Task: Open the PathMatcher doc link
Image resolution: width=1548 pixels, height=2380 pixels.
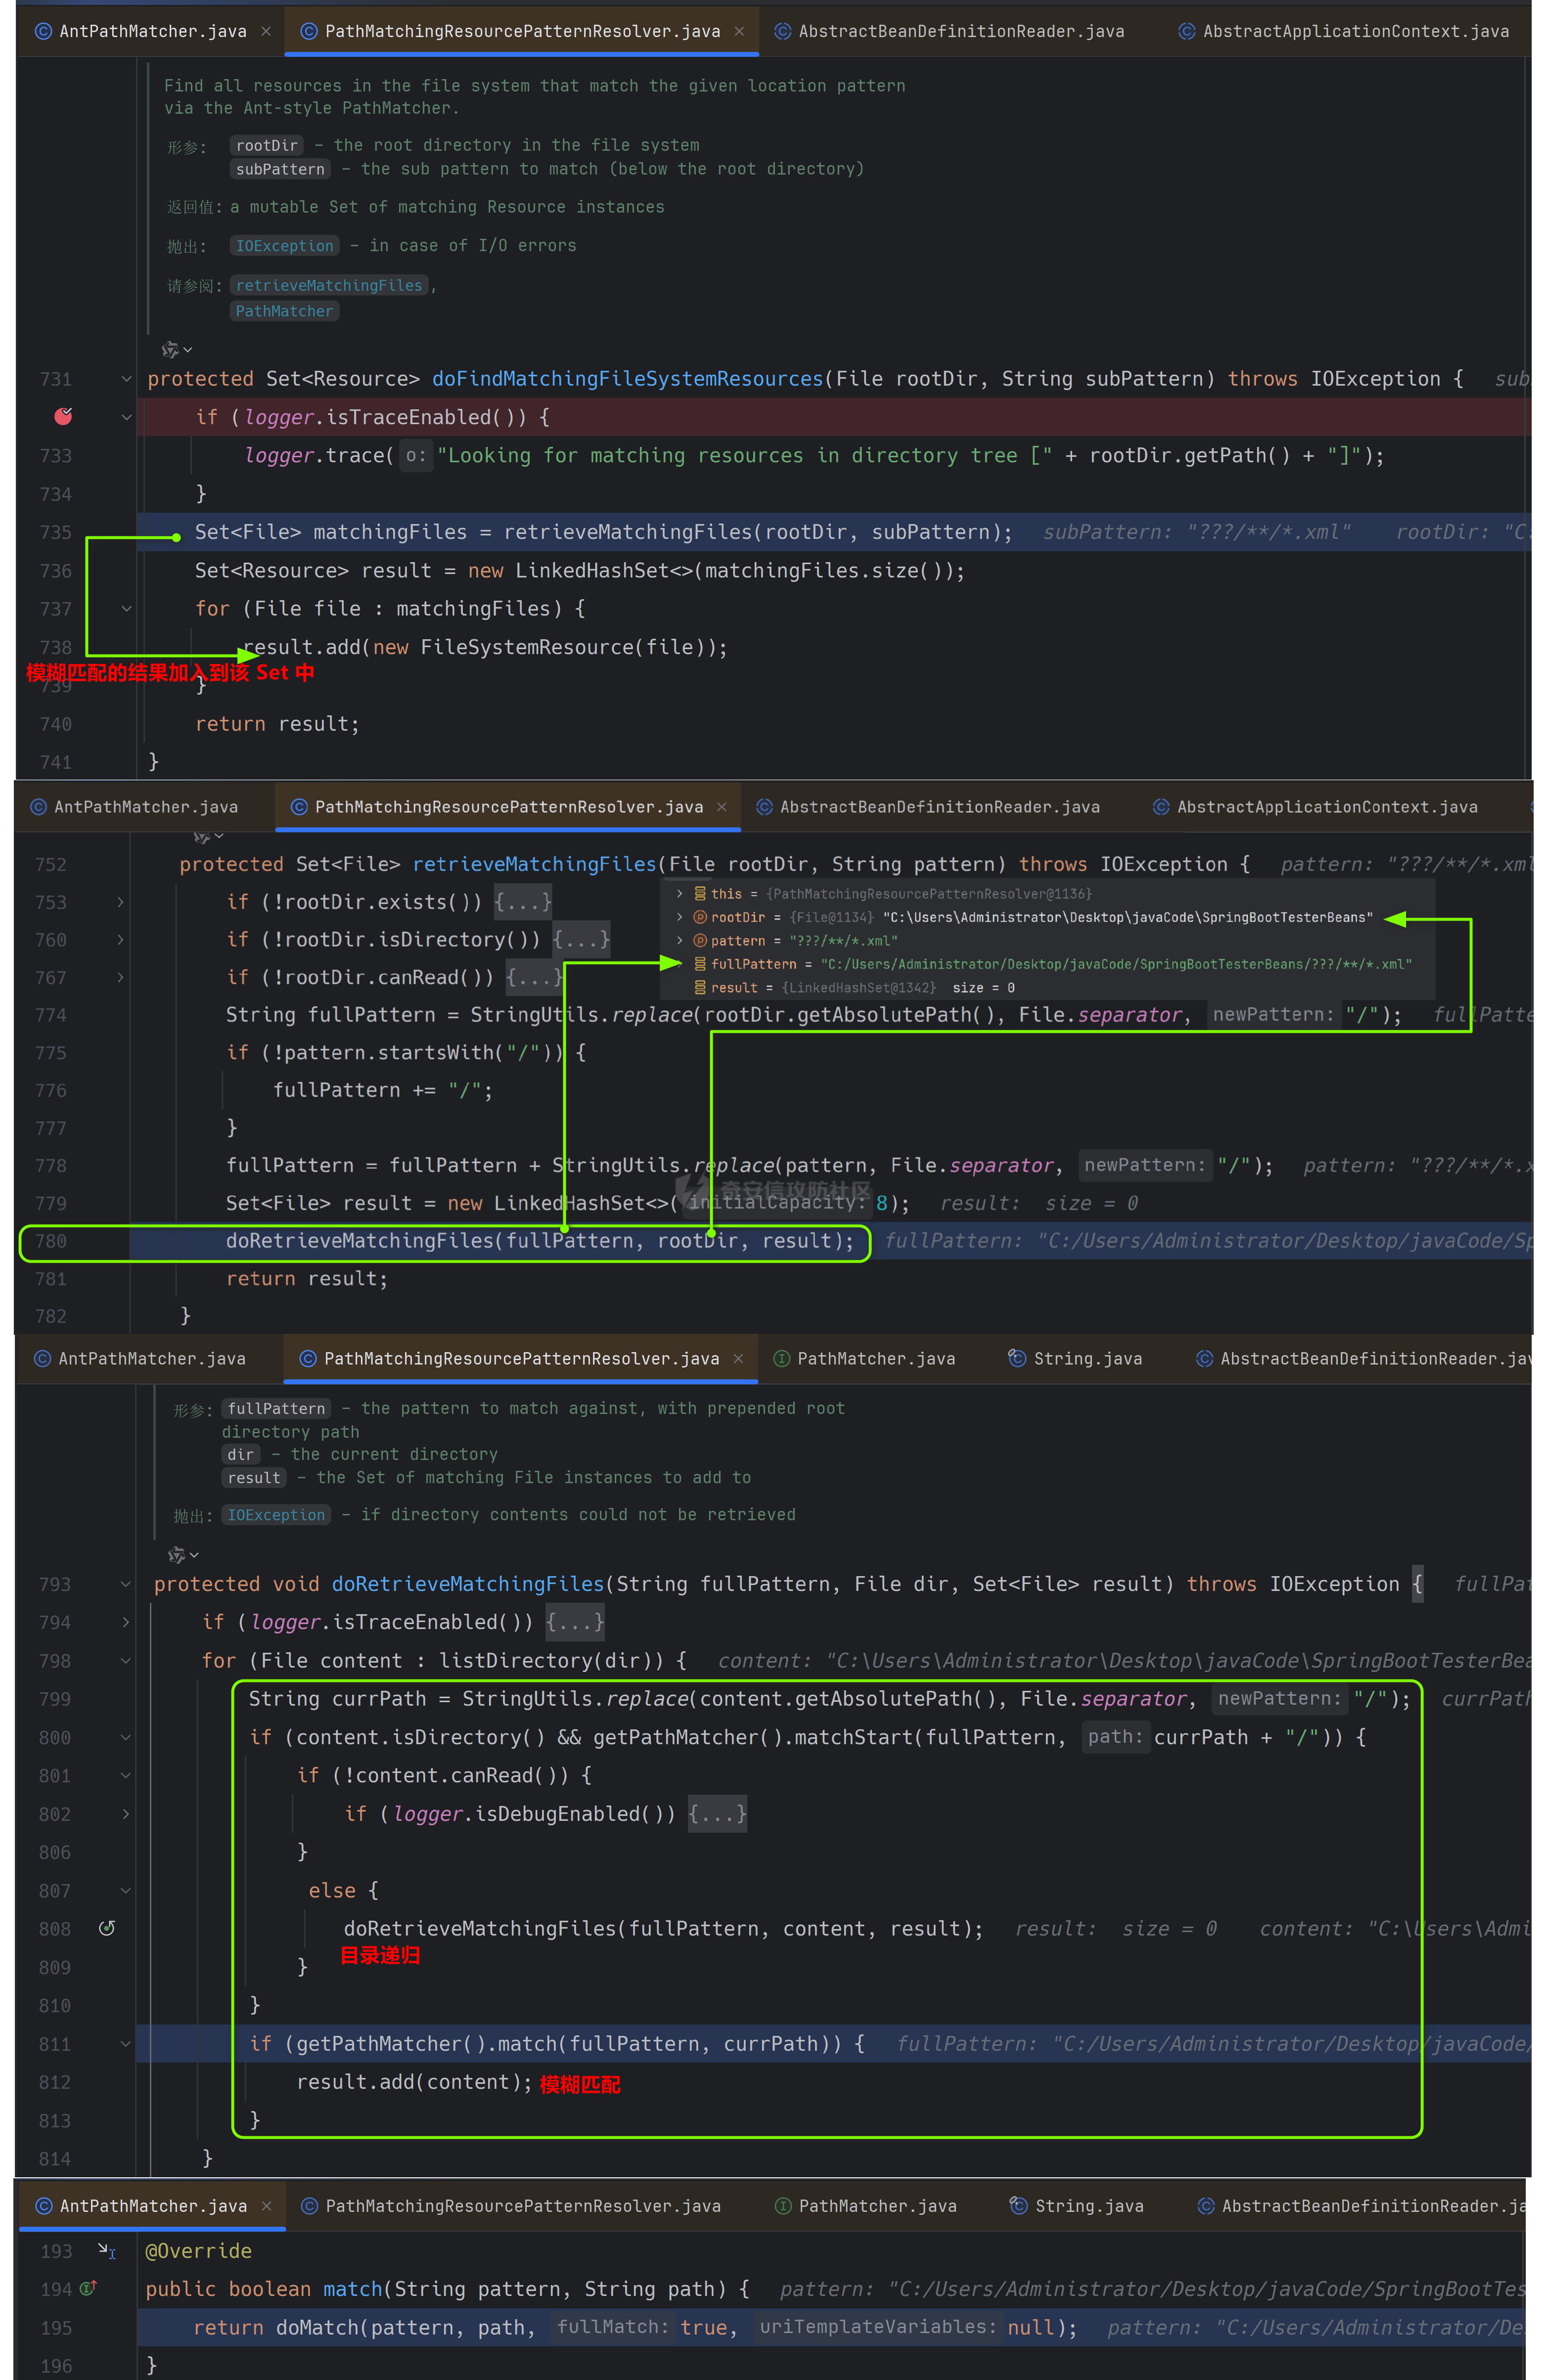Action: click(284, 311)
